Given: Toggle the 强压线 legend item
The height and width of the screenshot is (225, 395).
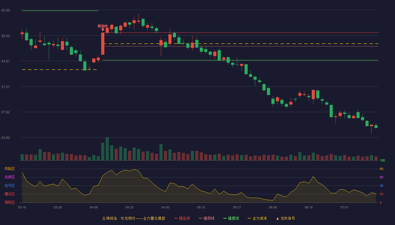Looking at the screenshot, I should click(182, 218).
